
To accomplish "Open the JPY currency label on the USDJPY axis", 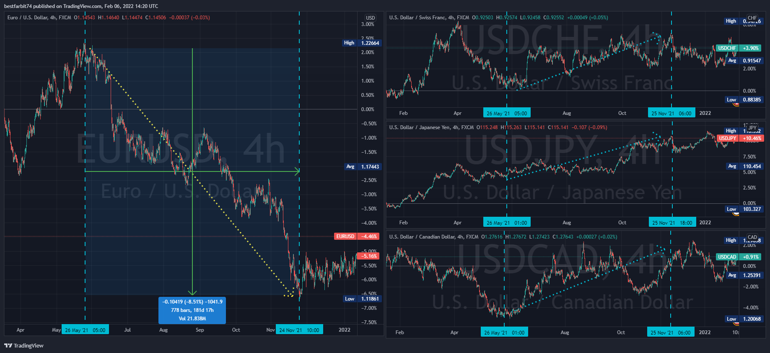I will [752, 128].
